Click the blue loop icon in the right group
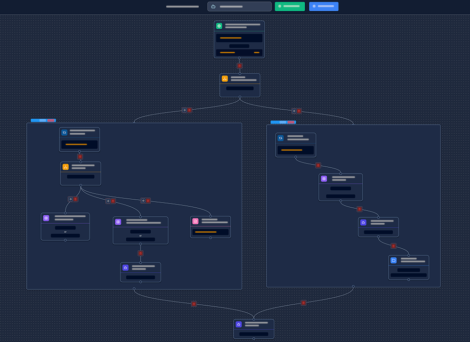 coord(281,138)
